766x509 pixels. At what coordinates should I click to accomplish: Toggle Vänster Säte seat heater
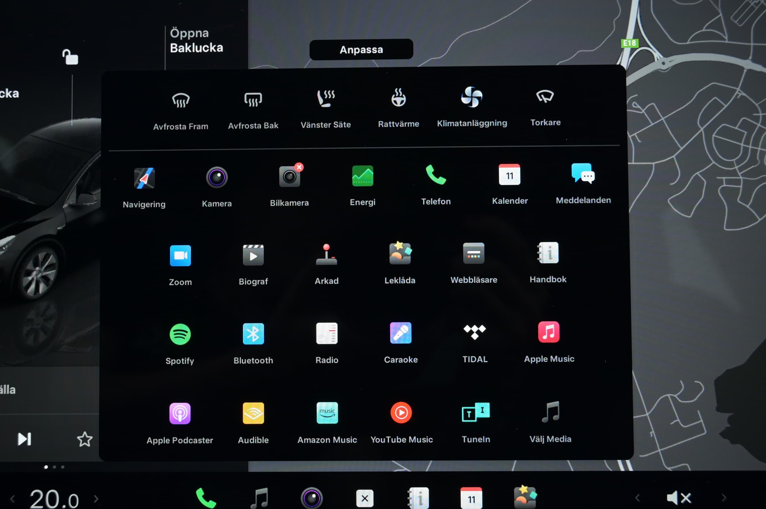pyautogui.click(x=326, y=98)
